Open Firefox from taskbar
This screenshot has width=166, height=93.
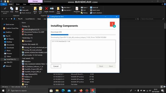(81, 91)
